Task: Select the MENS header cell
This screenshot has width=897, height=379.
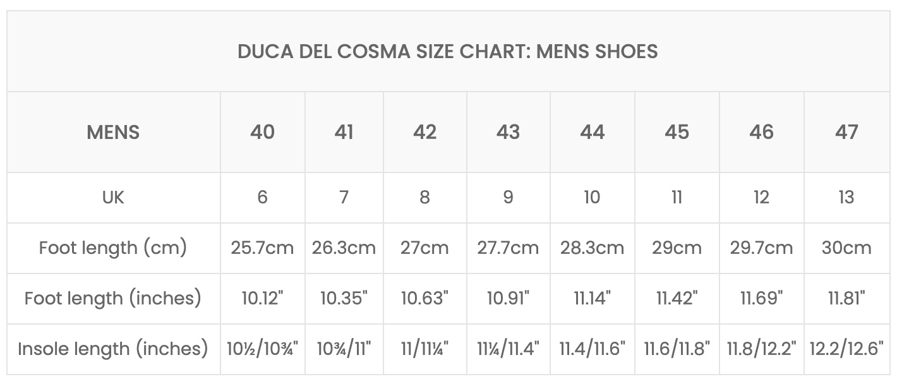Action: [x=114, y=132]
